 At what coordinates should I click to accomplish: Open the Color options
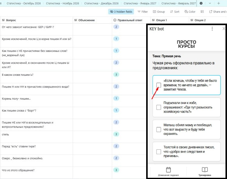pyautogui.click(x=190, y=12)
